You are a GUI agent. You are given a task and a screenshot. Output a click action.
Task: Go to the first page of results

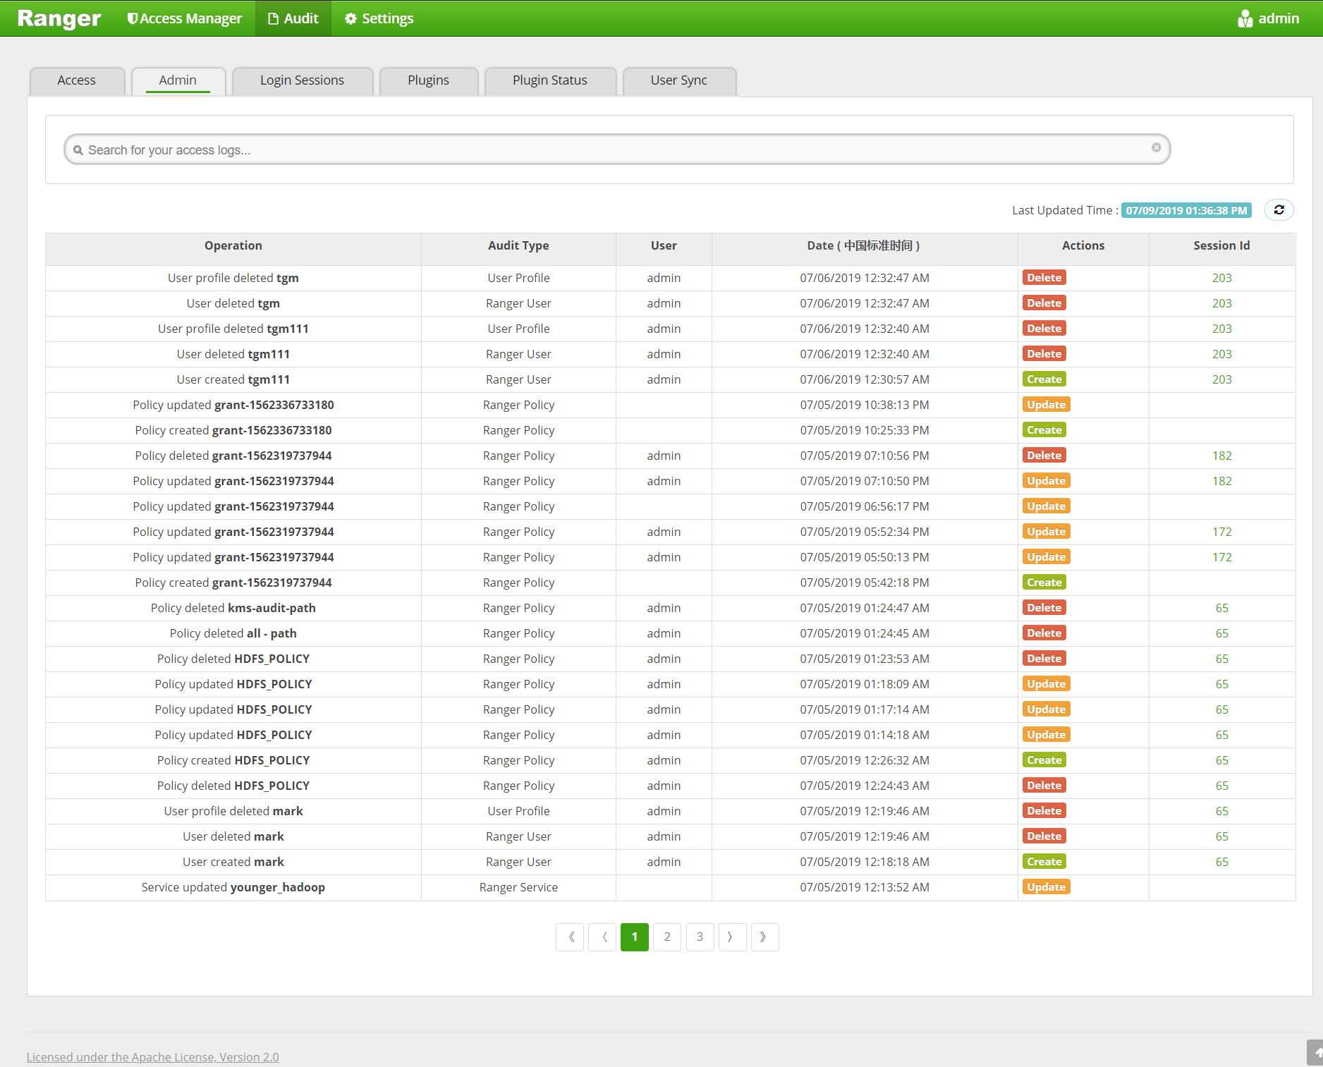(x=570, y=937)
